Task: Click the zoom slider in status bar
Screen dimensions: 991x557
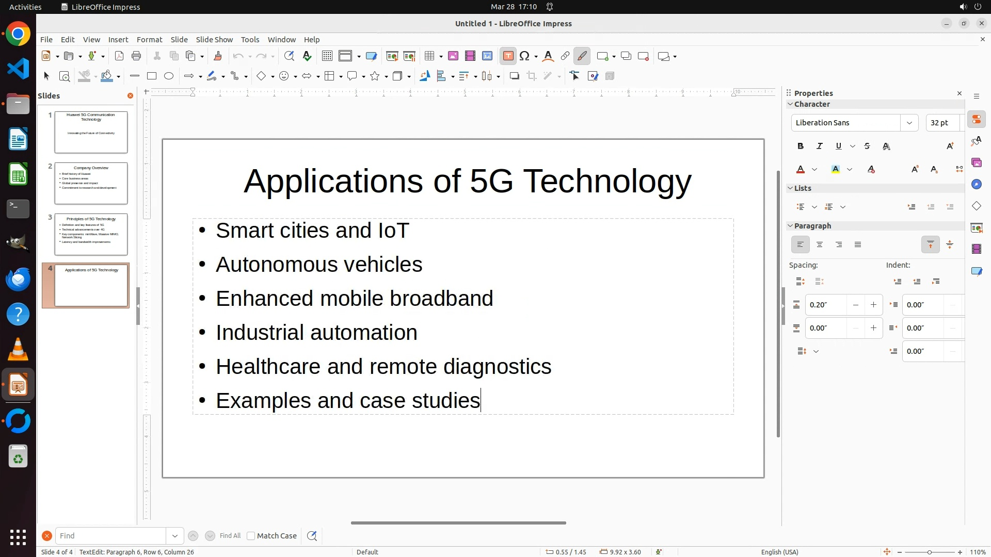Action: click(x=929, y=552)
